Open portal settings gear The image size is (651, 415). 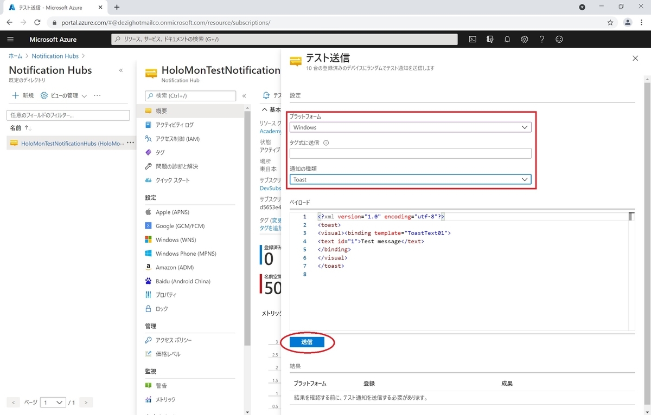click(x=525, y=40)
